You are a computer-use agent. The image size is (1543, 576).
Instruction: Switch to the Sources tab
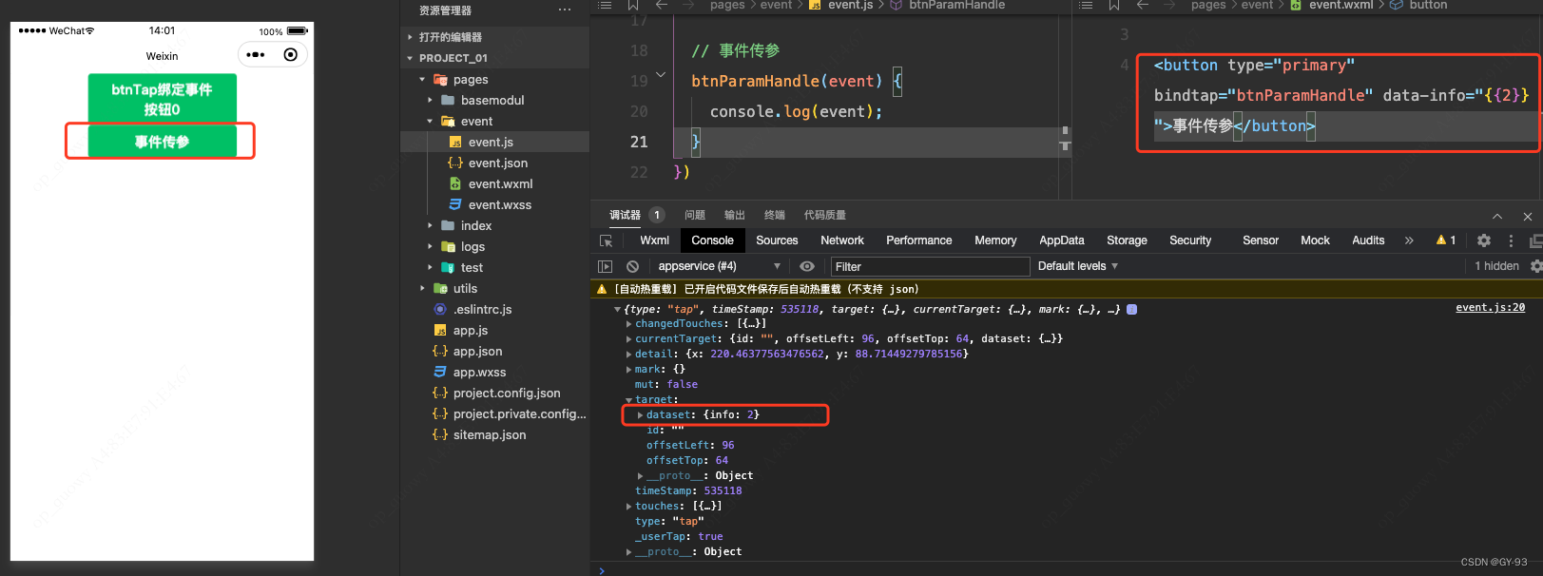[x=777, y=240]
